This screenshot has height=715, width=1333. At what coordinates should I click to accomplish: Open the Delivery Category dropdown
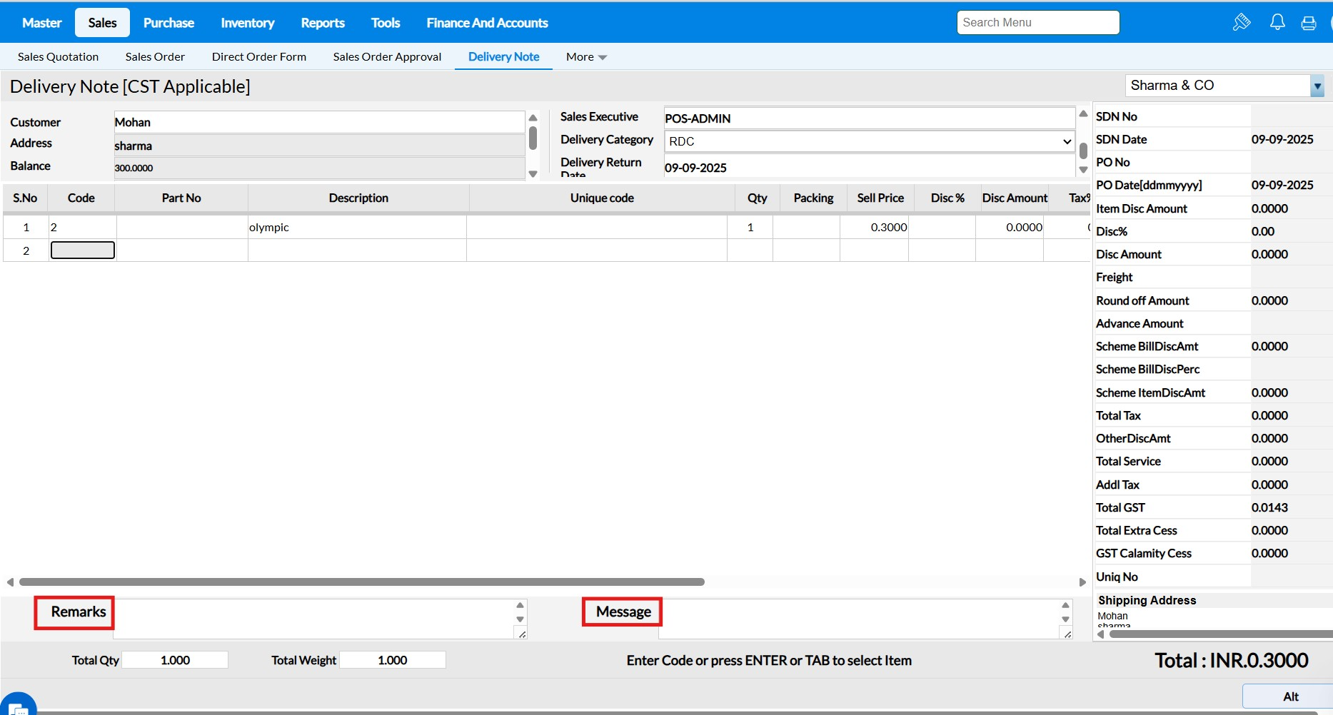[870, 141]
